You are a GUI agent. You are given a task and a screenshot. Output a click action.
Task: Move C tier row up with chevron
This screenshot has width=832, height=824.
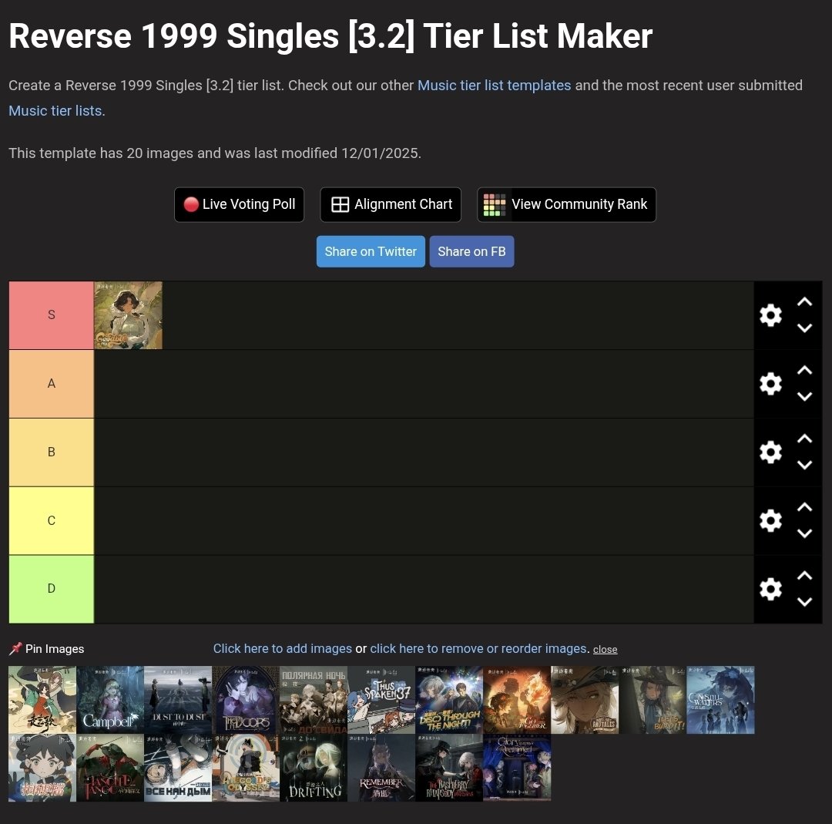coord(804,507)
